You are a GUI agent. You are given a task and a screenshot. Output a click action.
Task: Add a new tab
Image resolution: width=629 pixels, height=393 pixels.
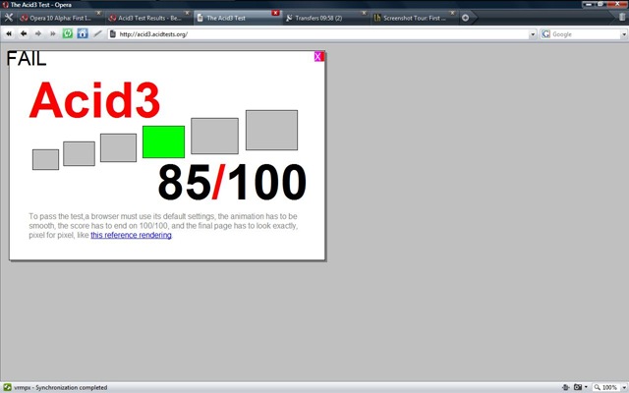click(465, 18)
